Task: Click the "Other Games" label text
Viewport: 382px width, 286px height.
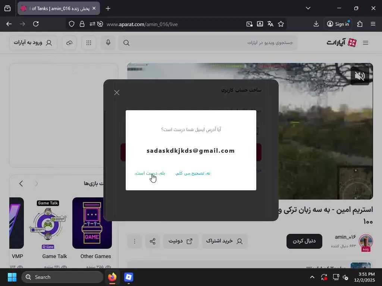Action: [96, 256]
